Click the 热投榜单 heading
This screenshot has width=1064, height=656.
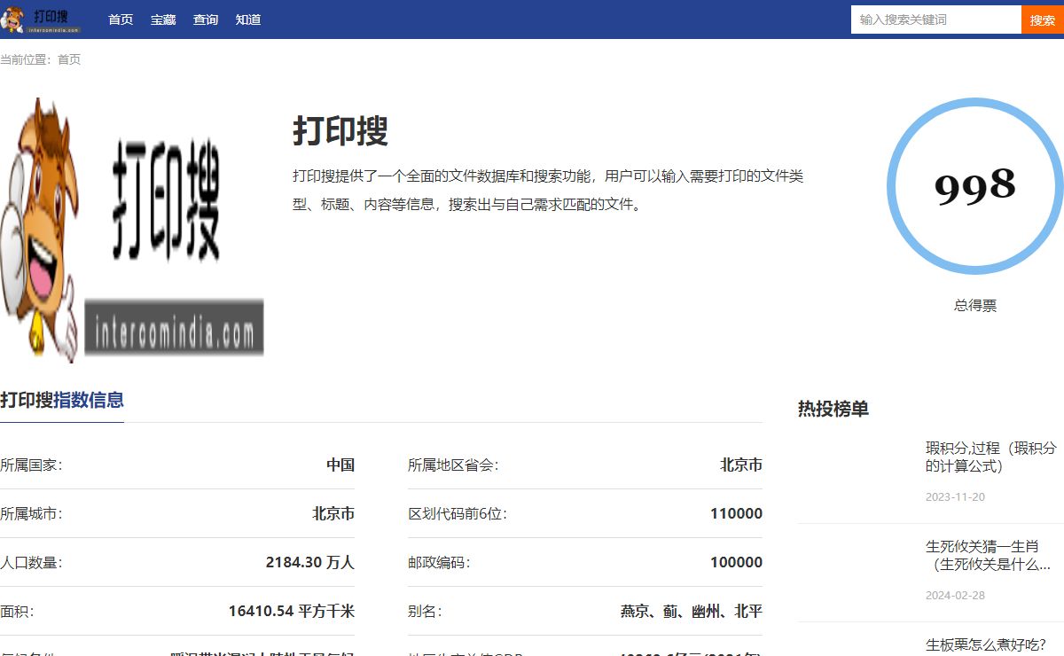(x=833, y=409)
